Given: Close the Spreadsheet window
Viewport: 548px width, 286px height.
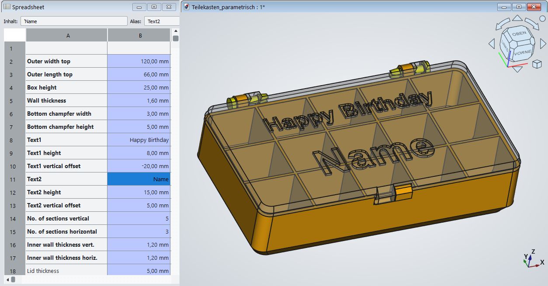Looking at the screenshot, I should (x=169, y=7).
